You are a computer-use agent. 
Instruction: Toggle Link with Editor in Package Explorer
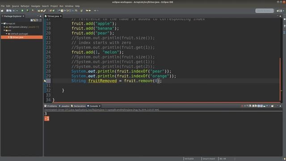point(34,20)
